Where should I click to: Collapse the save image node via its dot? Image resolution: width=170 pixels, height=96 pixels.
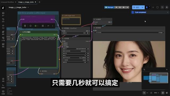[94, 28]
